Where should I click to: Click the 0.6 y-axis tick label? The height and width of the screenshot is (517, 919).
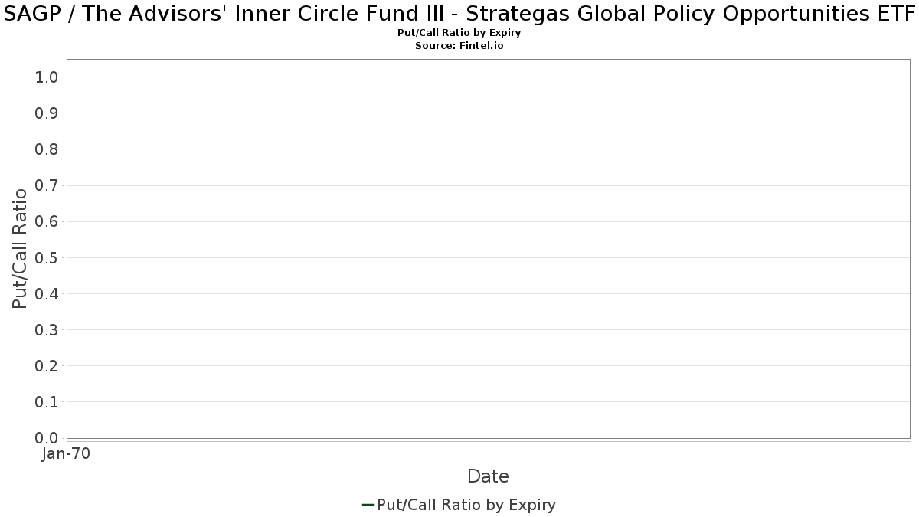pos(47,221)
